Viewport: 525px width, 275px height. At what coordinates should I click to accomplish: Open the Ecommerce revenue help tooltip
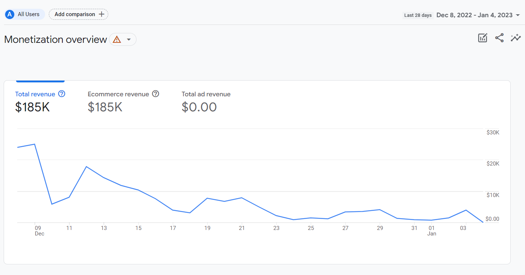156,94
